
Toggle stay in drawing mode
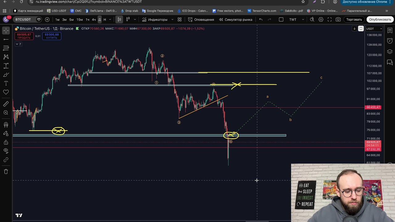[6, 134]
